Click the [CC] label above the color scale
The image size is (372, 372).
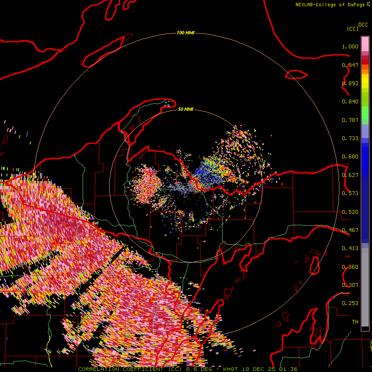pos(353,29)
